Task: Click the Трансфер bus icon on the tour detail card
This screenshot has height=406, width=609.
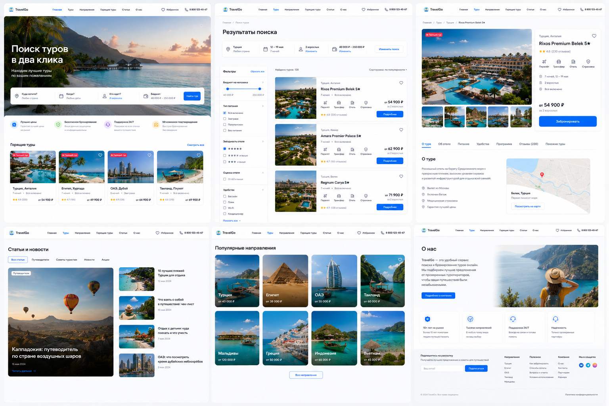Action: click(x=559, y=61)
